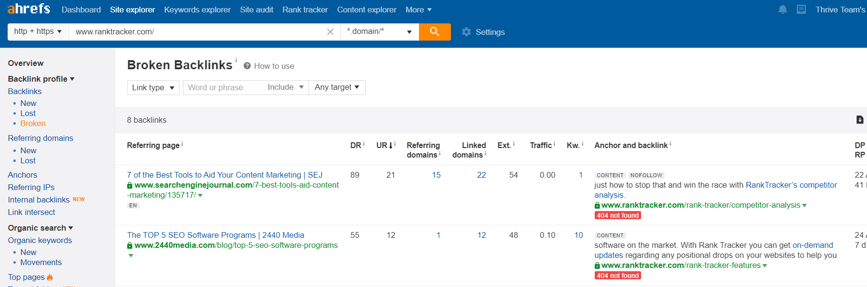The width and height of the screenshot is (867, 287).
Task: Expand the searchenginejournal.com URL arrow
Action: (200, 195)
